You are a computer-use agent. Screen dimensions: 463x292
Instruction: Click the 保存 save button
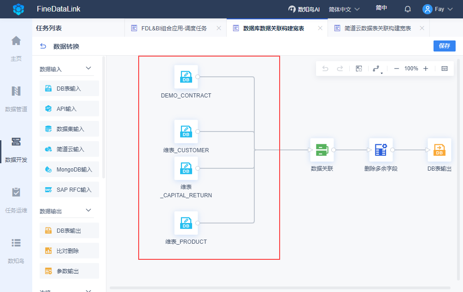[445, 46]
